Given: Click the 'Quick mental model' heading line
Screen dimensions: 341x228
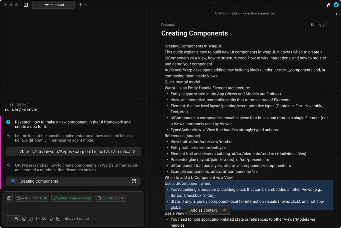Looking at the screenshot, I should 182,82.
